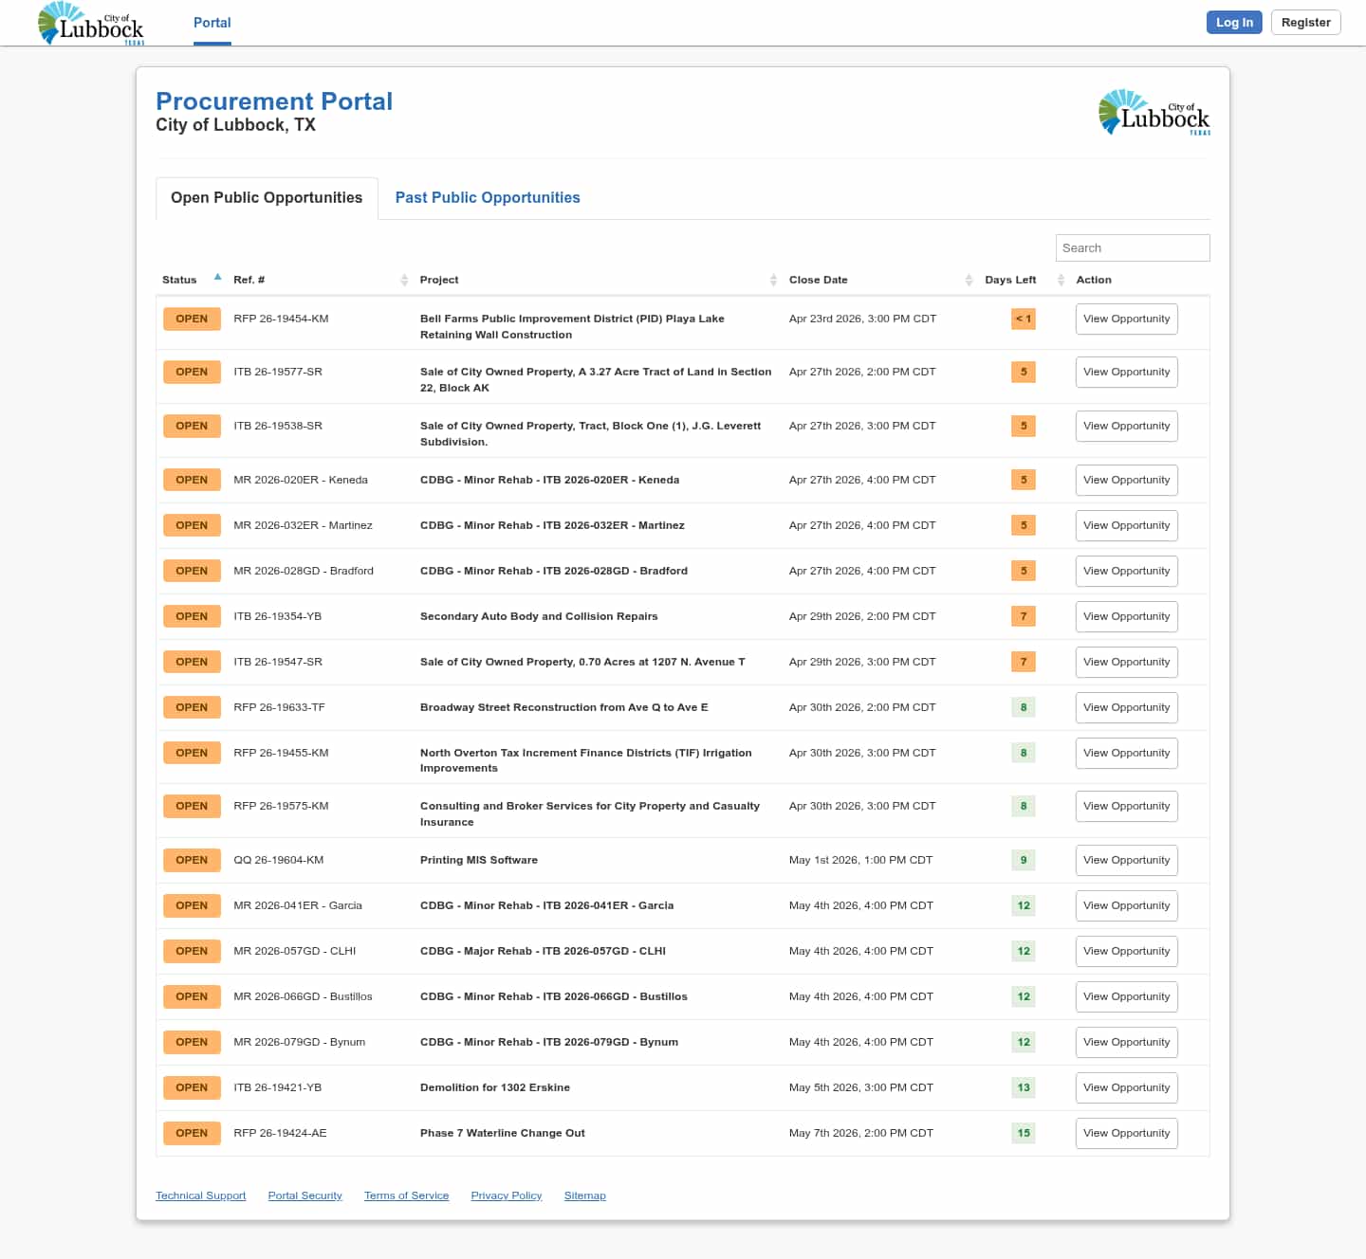The height and width of the screenshot is (1259, 1366).
Task: Switch to Past Public Opportunities tab
Action: coord(487,198)
